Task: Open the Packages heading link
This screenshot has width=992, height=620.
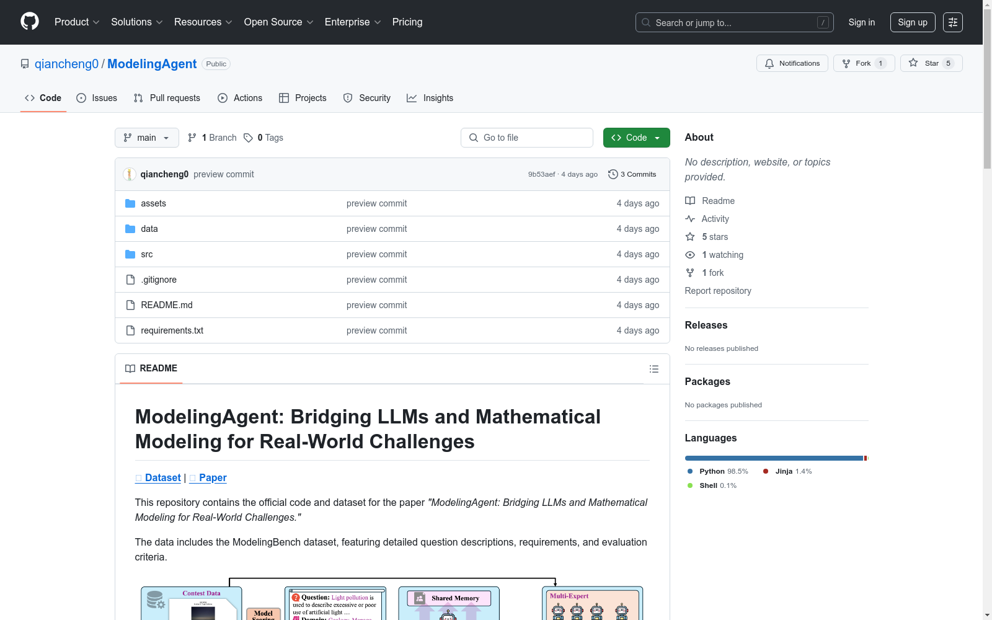Action: pos(707,381)
